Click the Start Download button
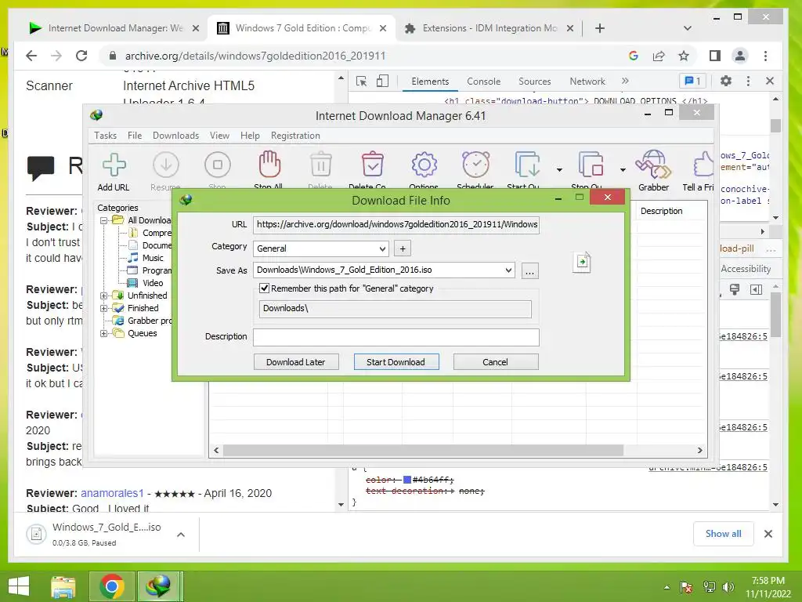The height and width of the screenshot is (602, 802). pyautogui.click(x=396, y=362)
